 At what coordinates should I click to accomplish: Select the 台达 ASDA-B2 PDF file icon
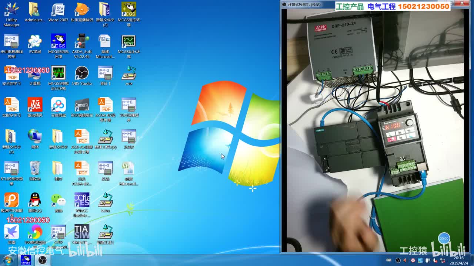point(82,174)
